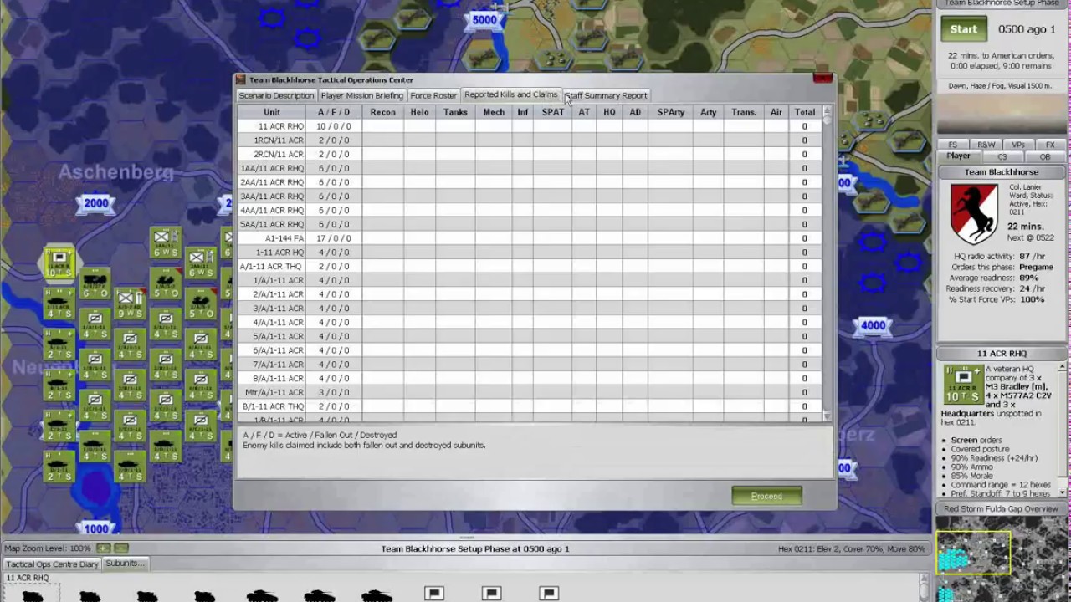
Task: Select the B/1-11 ACR THQ table row
Action: tap(529, 406)
